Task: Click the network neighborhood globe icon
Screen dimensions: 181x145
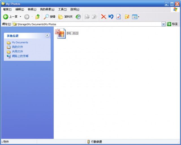Action: click(8, 56)
